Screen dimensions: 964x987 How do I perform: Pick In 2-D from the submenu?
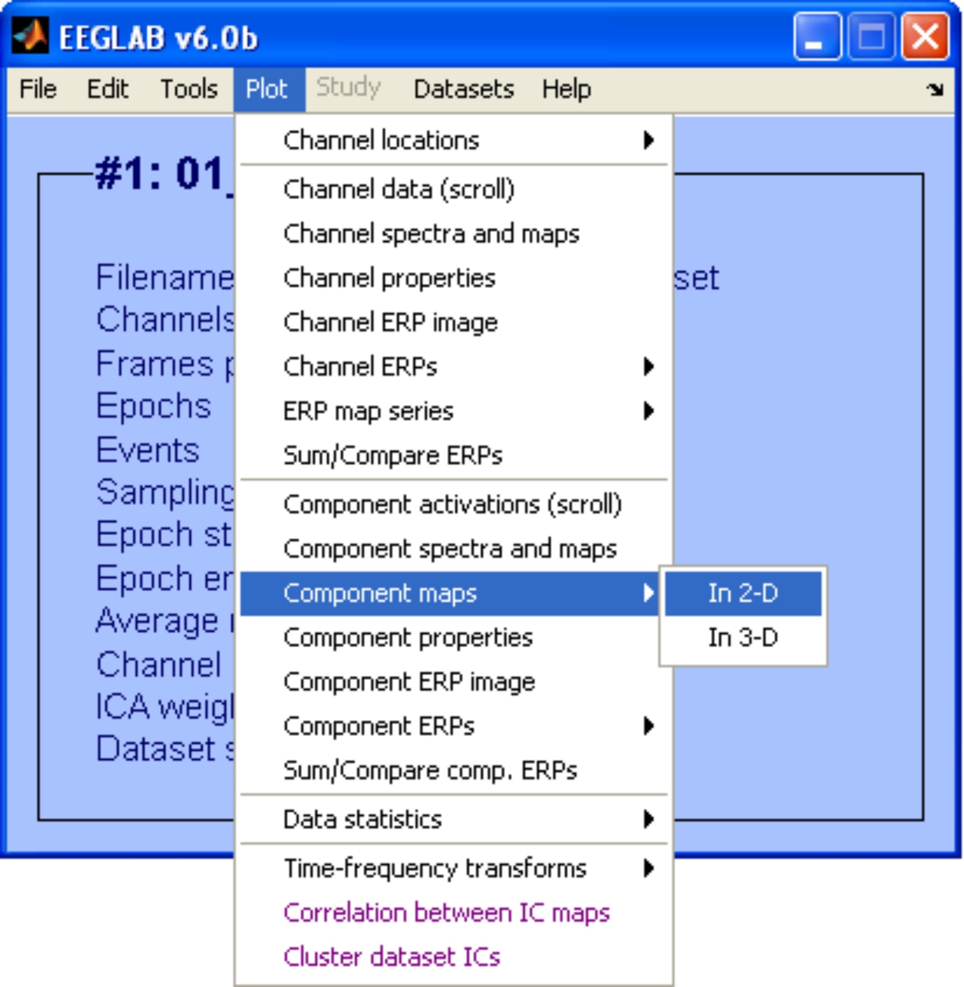pyautogui.click(x=743, y=593)
